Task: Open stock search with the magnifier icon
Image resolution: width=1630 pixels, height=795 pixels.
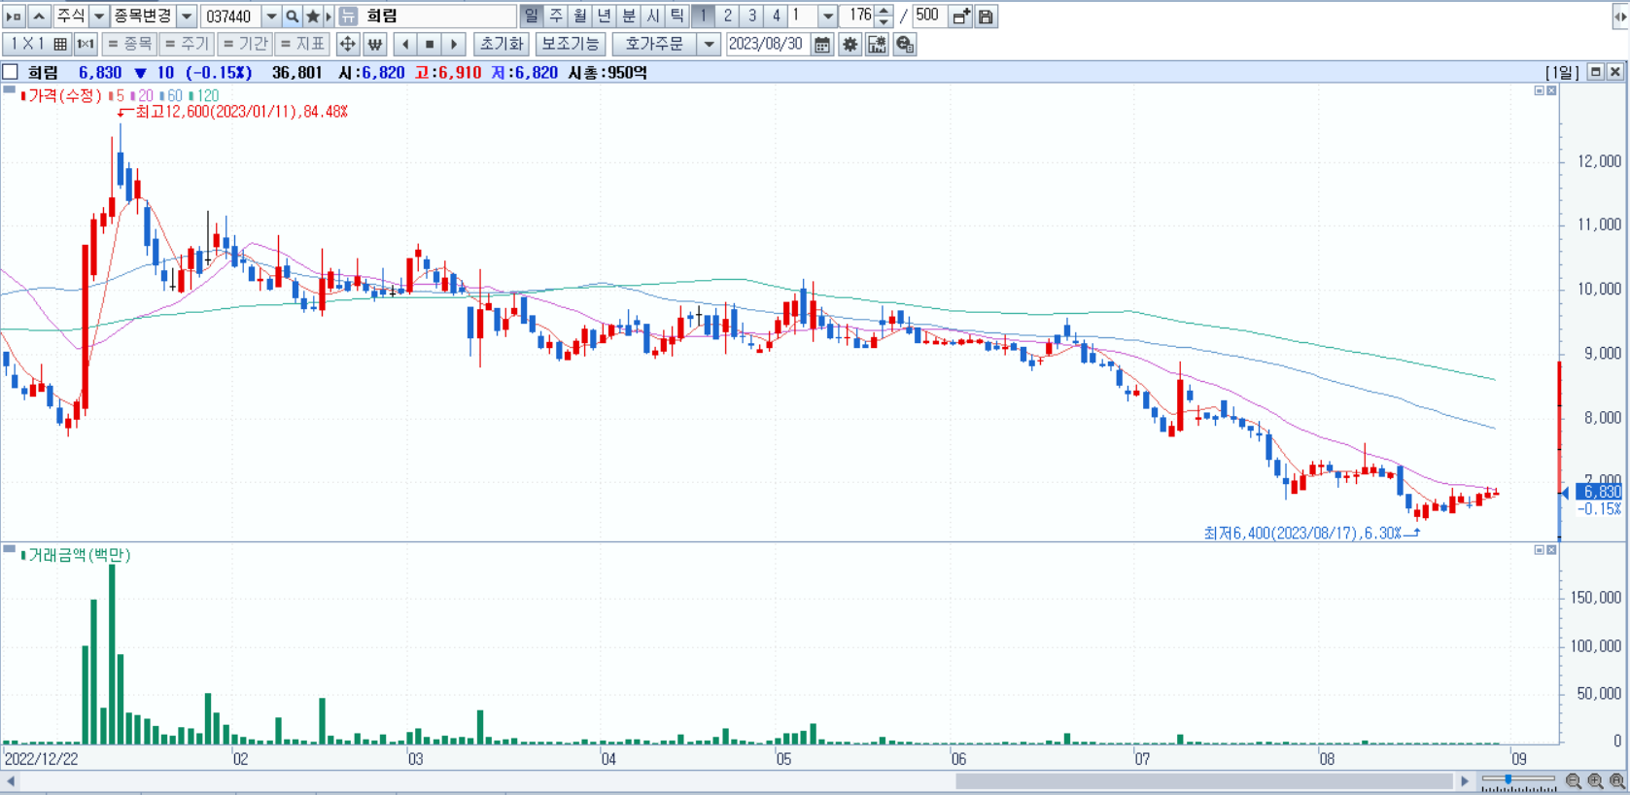Action: 292,17
